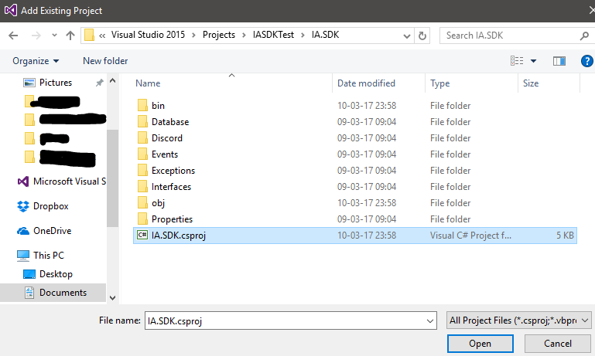Select the Properties folder icon
The width and height of the screenshot is (595, 356).
click(142, 219)
